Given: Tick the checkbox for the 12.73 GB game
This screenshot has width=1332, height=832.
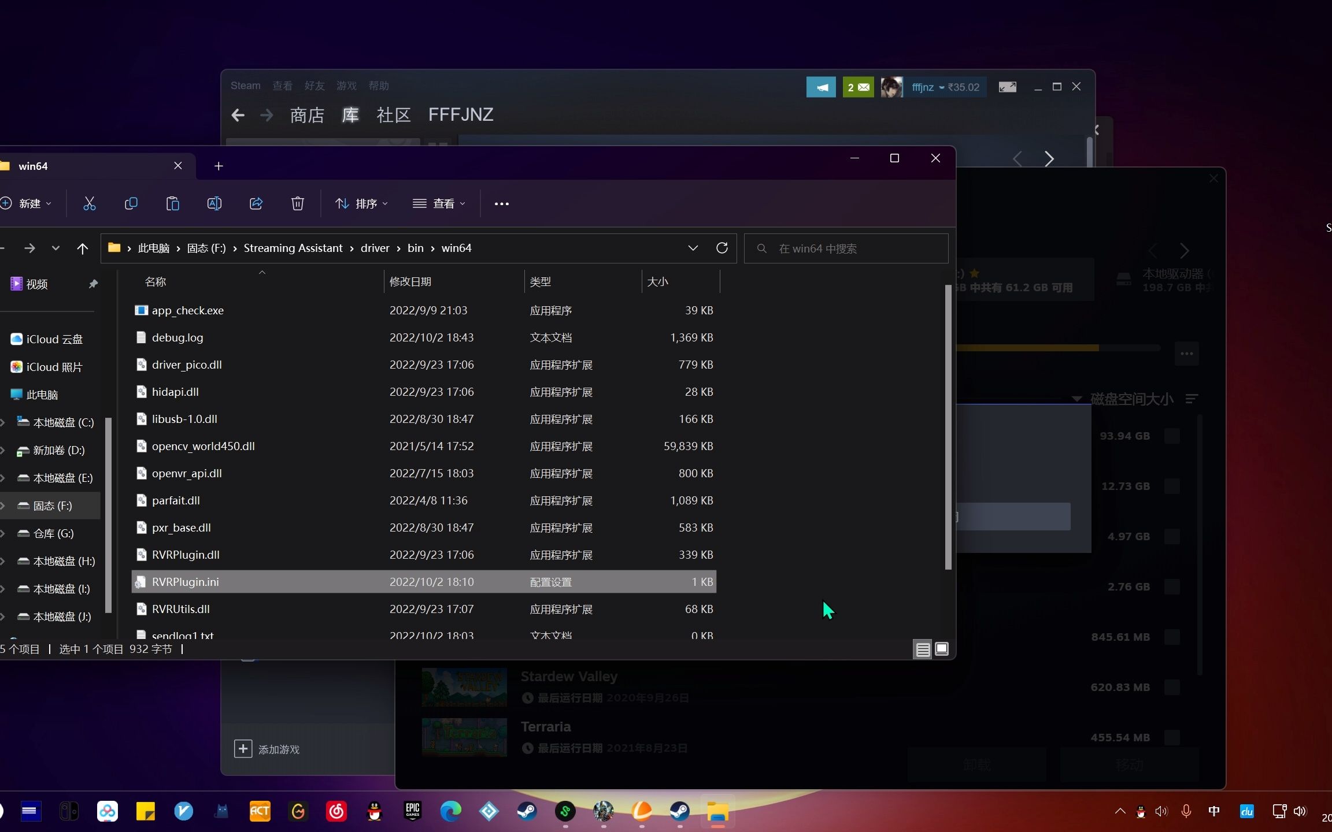Looking at the screenshot, I should click(x=1172, y=486).
